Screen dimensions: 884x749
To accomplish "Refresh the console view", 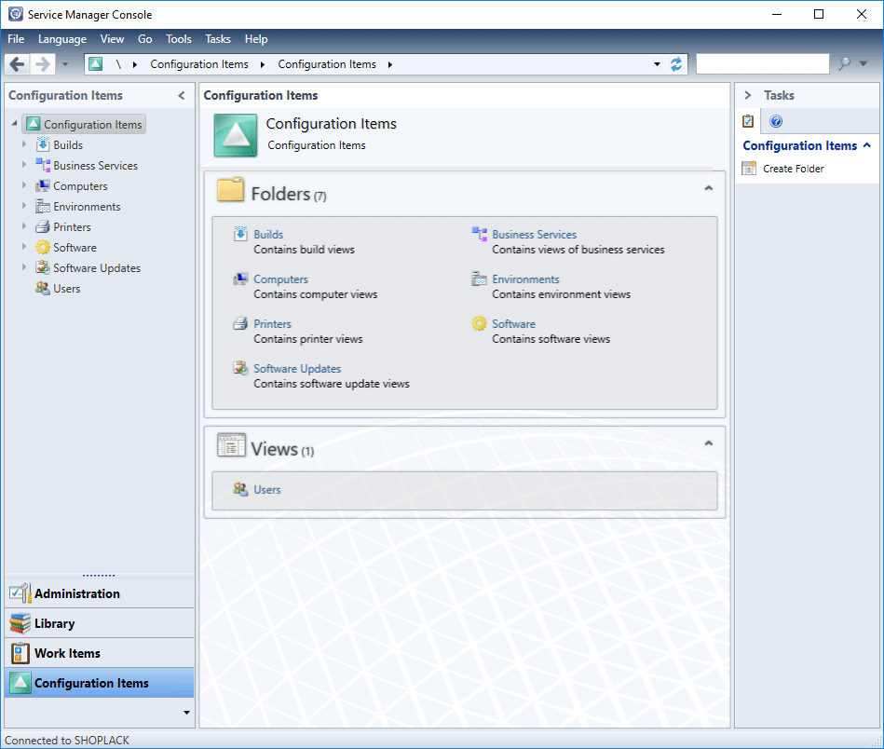I will click(x=676, y=64).
